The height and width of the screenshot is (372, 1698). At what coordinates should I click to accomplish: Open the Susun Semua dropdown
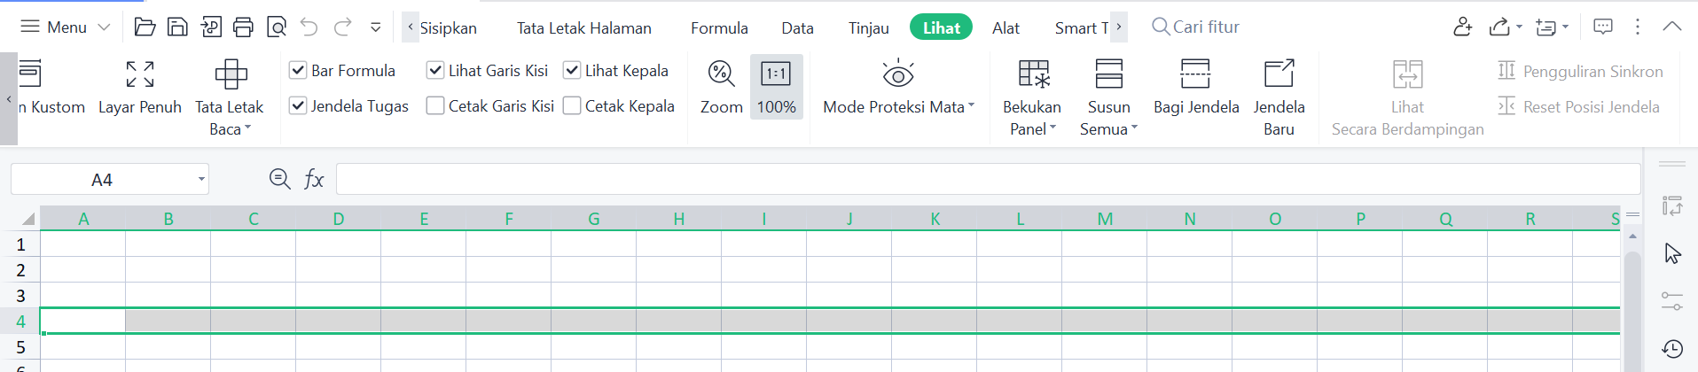1108,128
